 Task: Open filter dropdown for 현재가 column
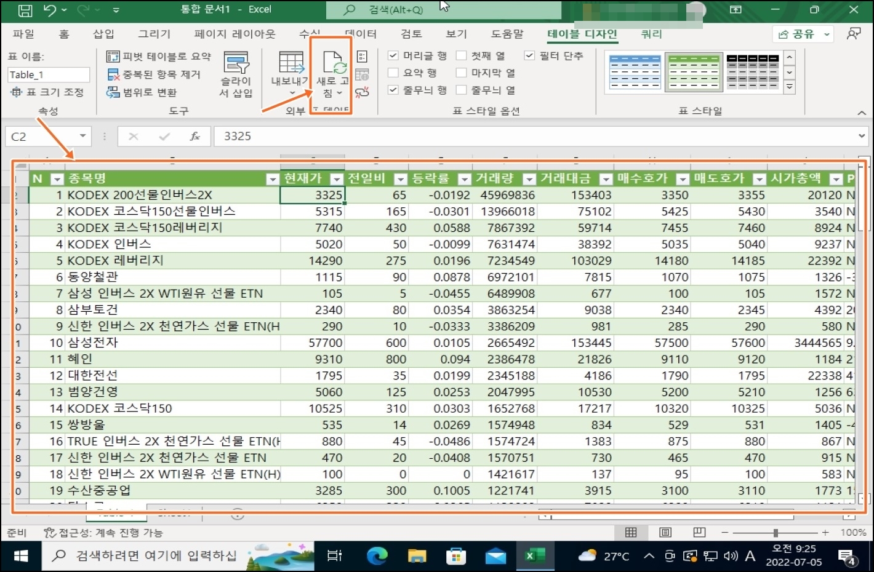pyautogui.click(x=337, y=179)
